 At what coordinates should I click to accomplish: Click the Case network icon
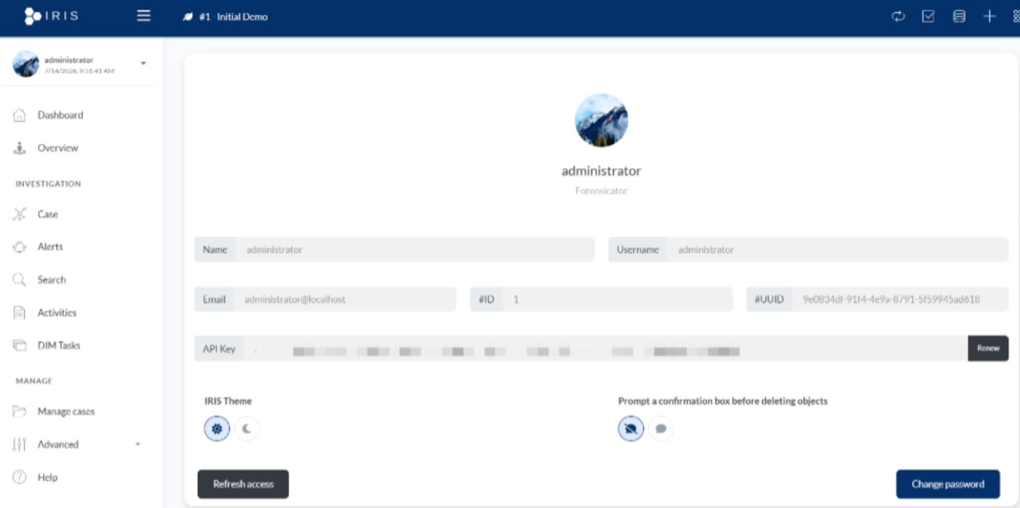[20, 214]
